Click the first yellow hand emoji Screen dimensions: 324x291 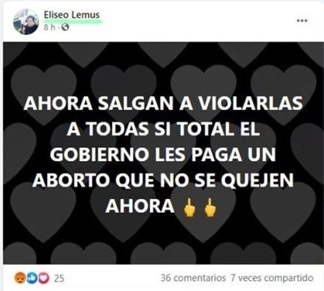click(190, 207)
